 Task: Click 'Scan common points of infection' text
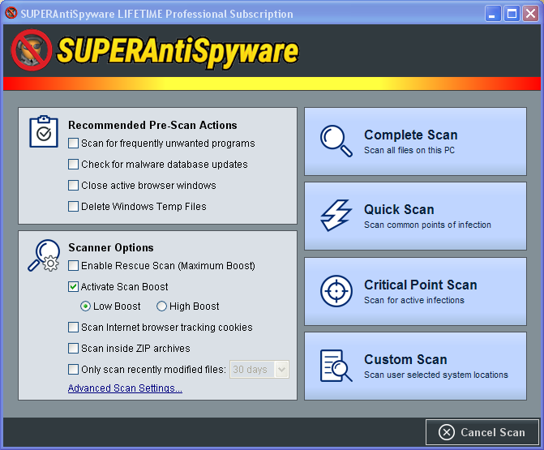(427, 225)
